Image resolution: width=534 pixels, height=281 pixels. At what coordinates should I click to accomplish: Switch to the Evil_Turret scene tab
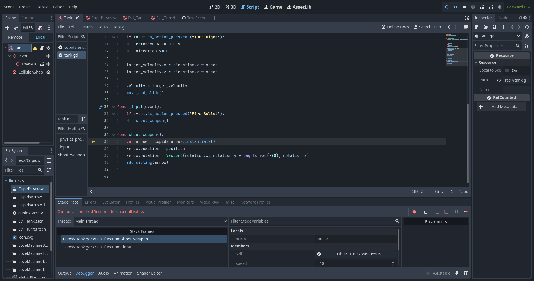[x=163, y=18]
